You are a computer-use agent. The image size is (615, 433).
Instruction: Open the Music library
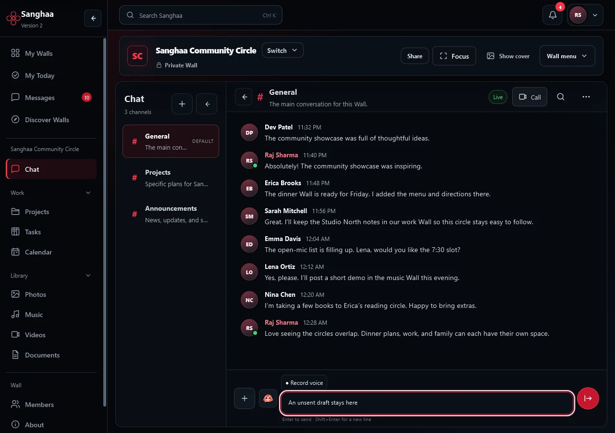(51, 315)
